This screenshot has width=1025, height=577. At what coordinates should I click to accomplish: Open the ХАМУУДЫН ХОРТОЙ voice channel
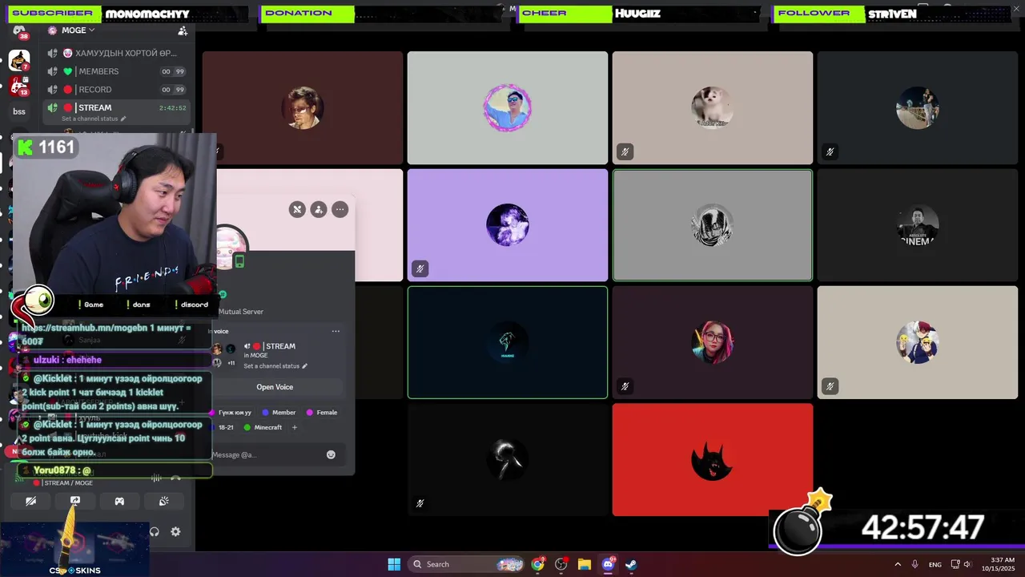click(116, 53)
